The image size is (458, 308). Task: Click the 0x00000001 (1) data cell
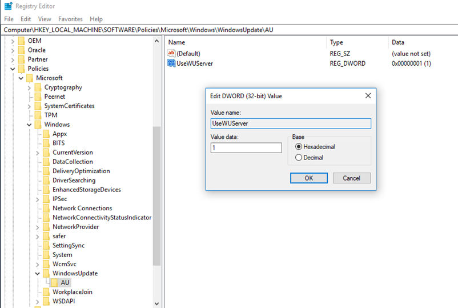tap(411, 63)
